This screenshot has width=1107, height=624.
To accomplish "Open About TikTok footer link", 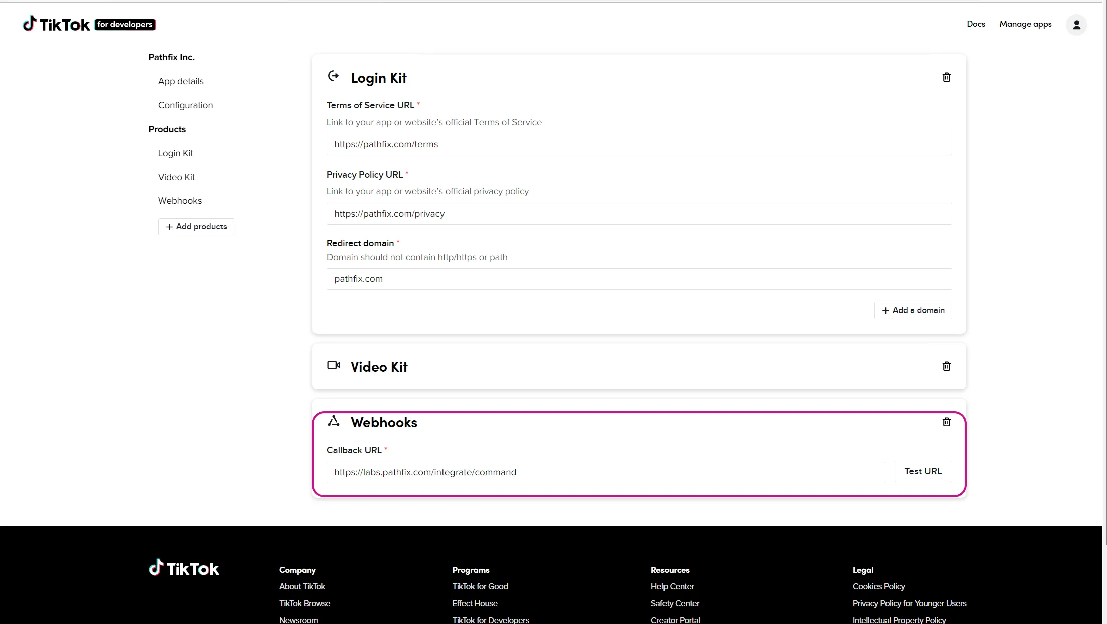I will (x=302, y=586).
